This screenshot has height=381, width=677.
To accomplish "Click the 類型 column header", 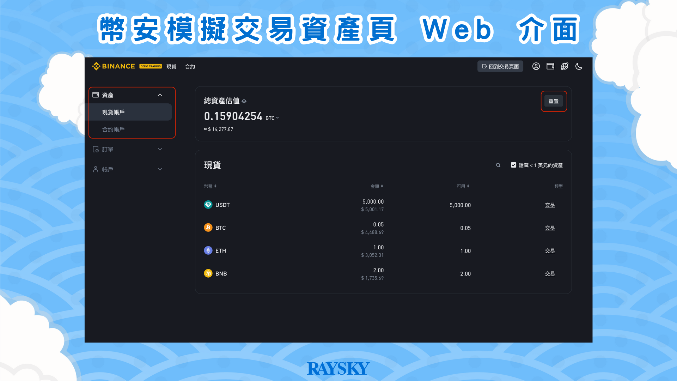I will tap(559, 186).
